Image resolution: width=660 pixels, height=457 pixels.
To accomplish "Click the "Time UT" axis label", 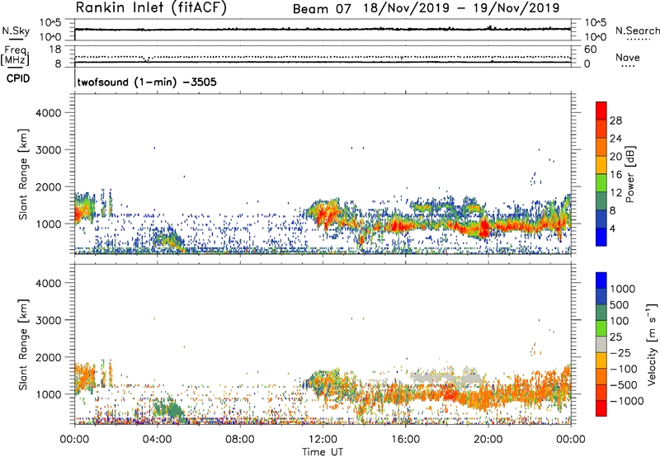I will click(323, 452).
